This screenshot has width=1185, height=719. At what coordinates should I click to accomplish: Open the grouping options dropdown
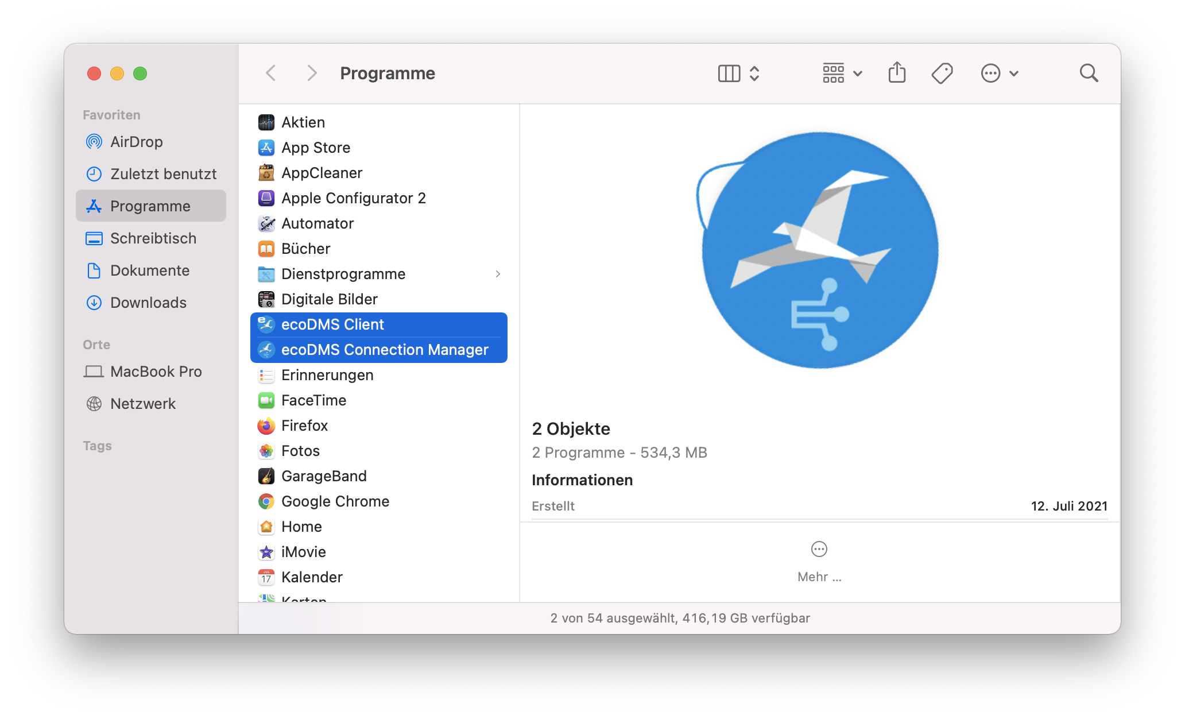point(842,73)
